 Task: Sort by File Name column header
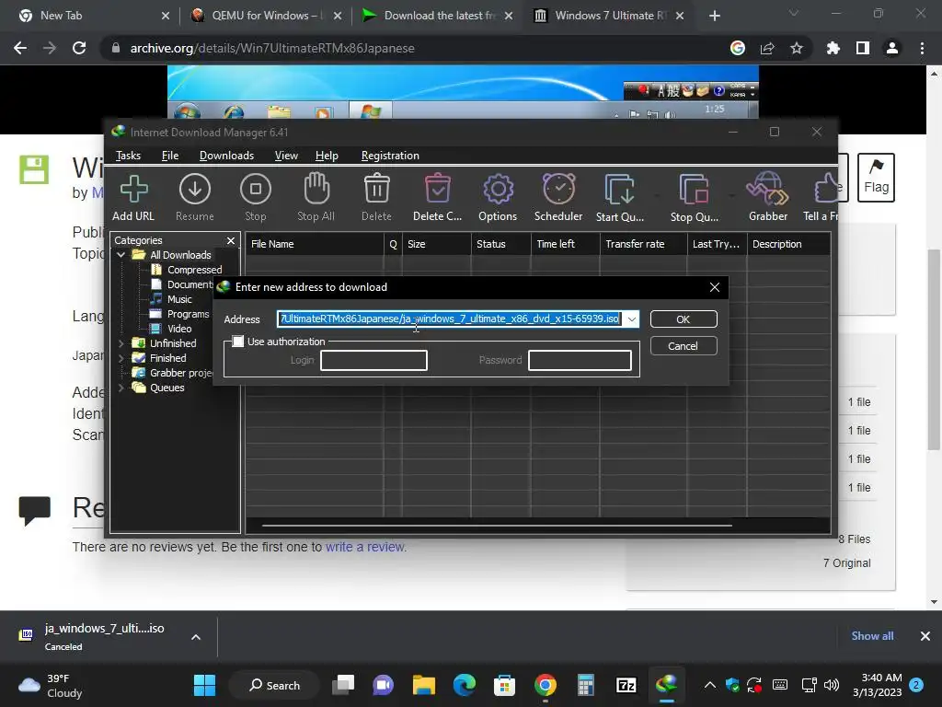(315, 244)
